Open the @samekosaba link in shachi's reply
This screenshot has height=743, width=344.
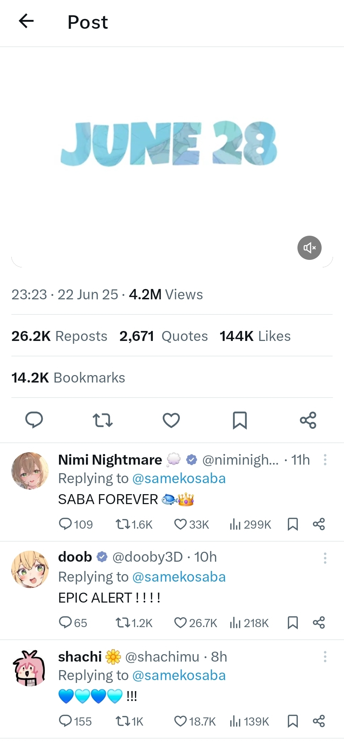coord(179,675)
